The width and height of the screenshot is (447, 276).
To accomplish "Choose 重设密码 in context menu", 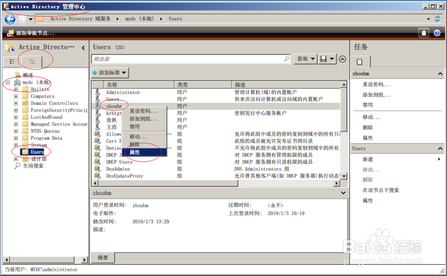I will coord(144,111).
